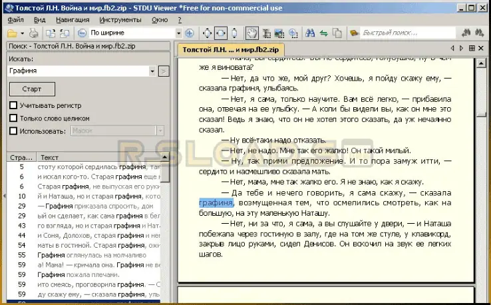Viewport: 491px width, 305px height.
Task: Select the fit page size icon
Action: 207,33
